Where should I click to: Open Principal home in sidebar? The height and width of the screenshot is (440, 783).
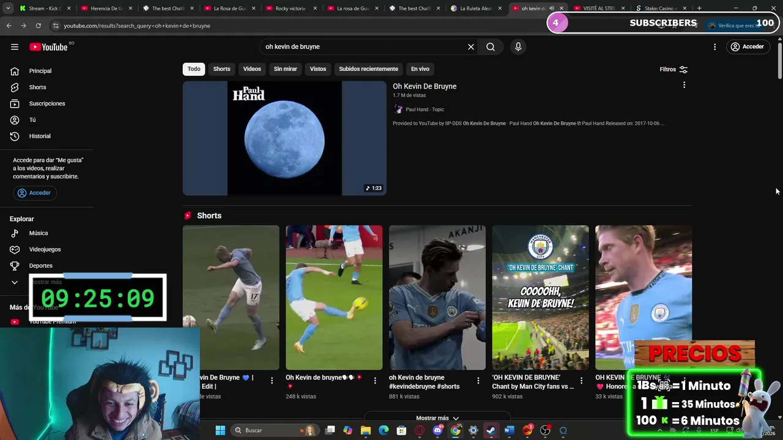(40, 71)
